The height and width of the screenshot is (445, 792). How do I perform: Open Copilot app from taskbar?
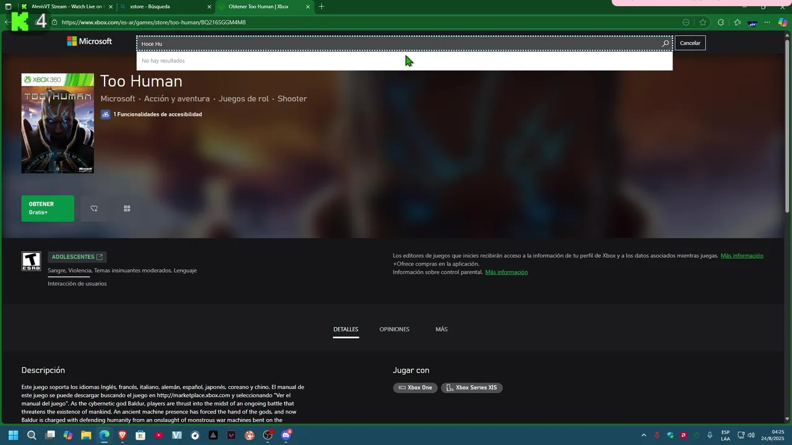68,435
